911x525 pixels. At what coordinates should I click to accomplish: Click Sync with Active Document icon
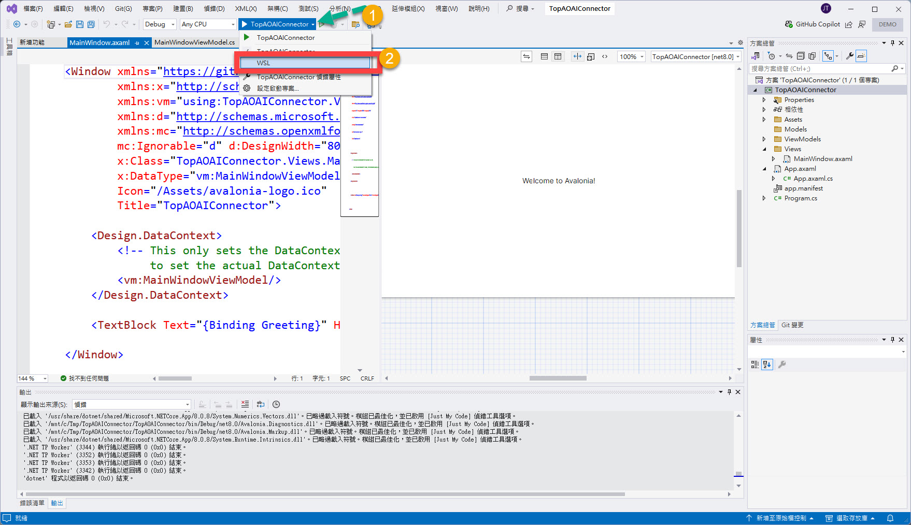789,56
